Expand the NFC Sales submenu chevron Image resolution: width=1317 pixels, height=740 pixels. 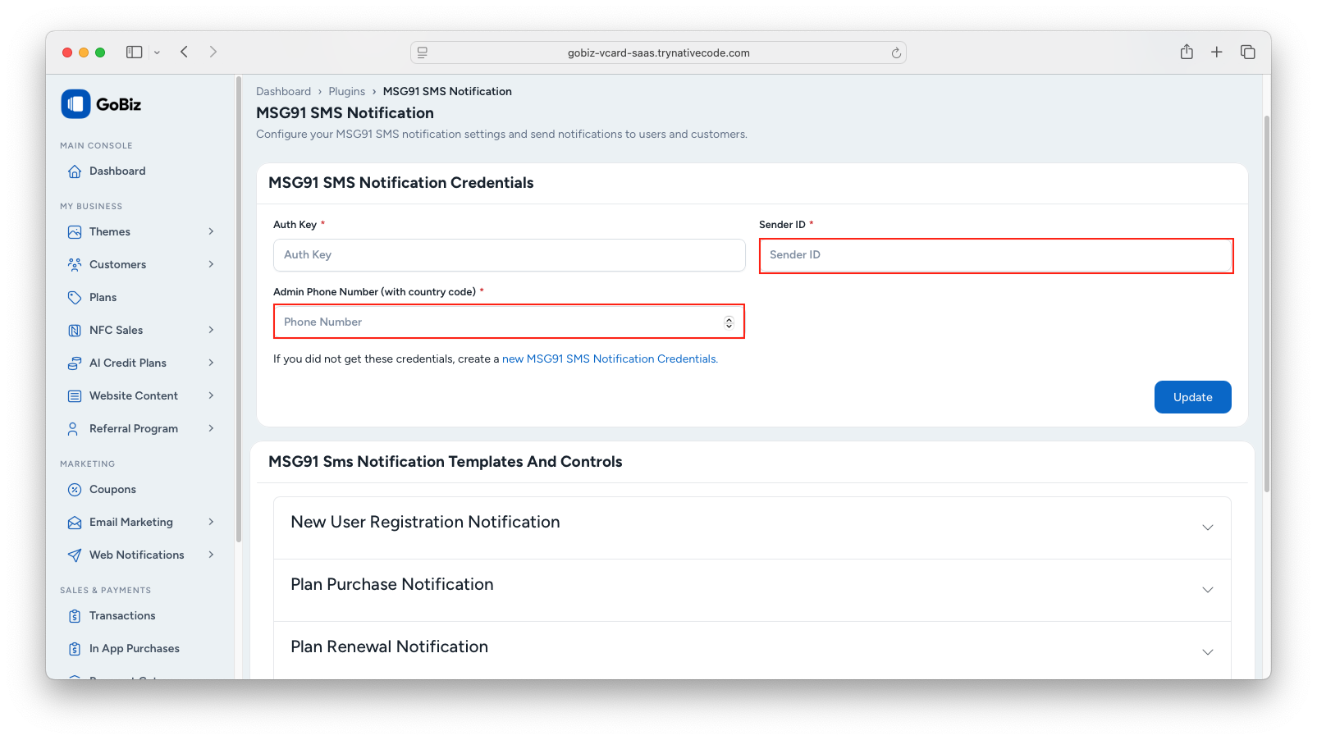tap(211, 330)
